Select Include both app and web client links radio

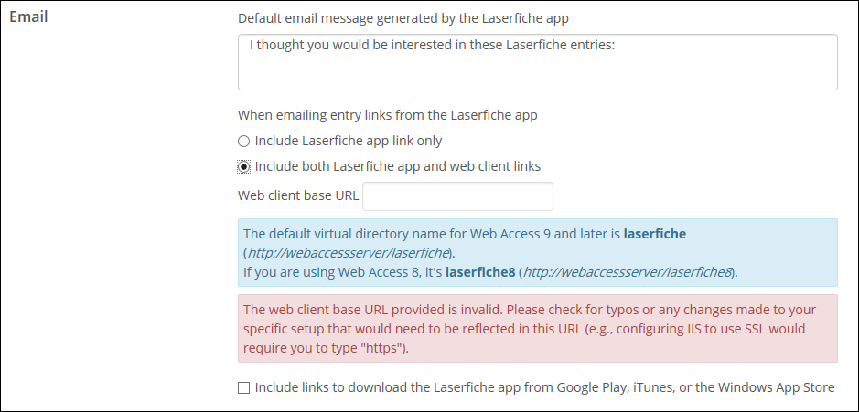click(243, 166)
